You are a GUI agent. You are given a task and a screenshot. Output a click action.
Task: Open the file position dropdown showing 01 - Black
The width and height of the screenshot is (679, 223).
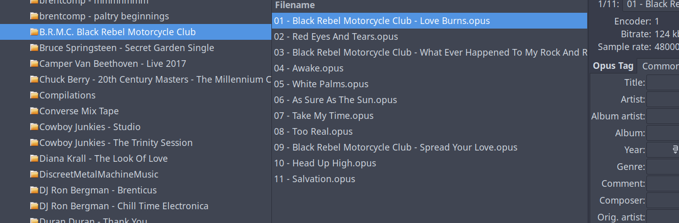[x=653, y=5]
